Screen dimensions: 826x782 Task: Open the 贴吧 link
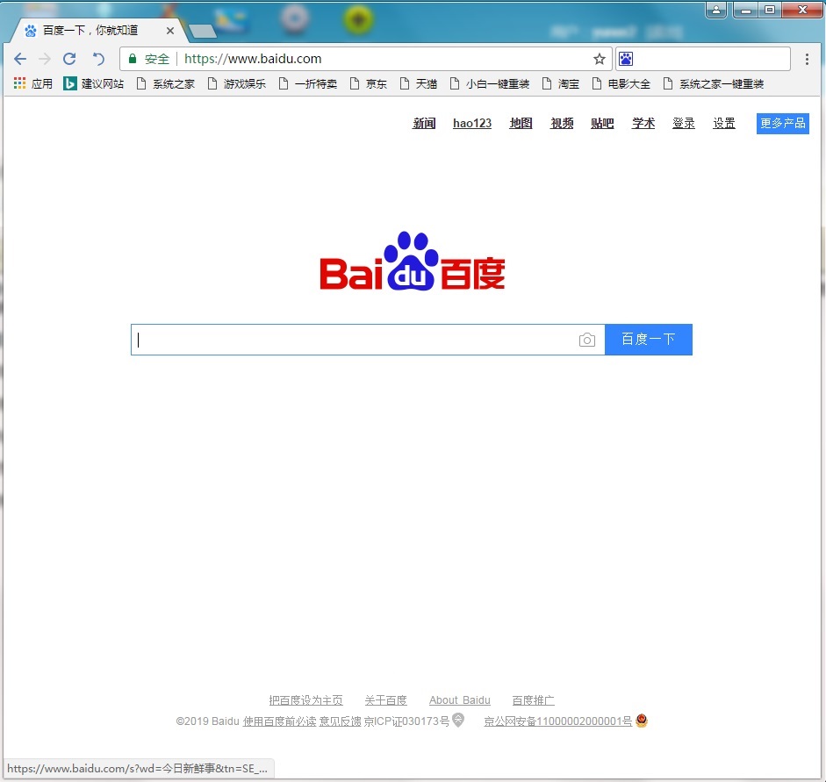coord(602,123)
